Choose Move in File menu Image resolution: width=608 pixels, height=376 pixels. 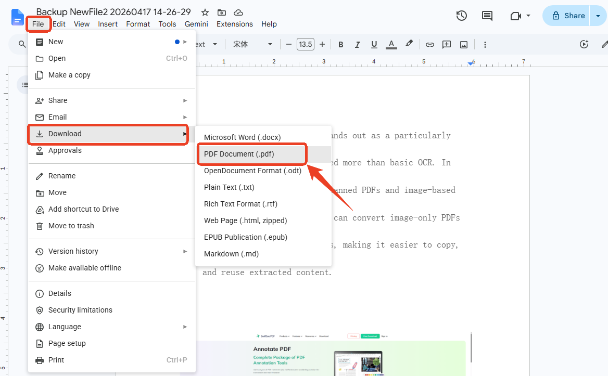click(x=112, y=193)
